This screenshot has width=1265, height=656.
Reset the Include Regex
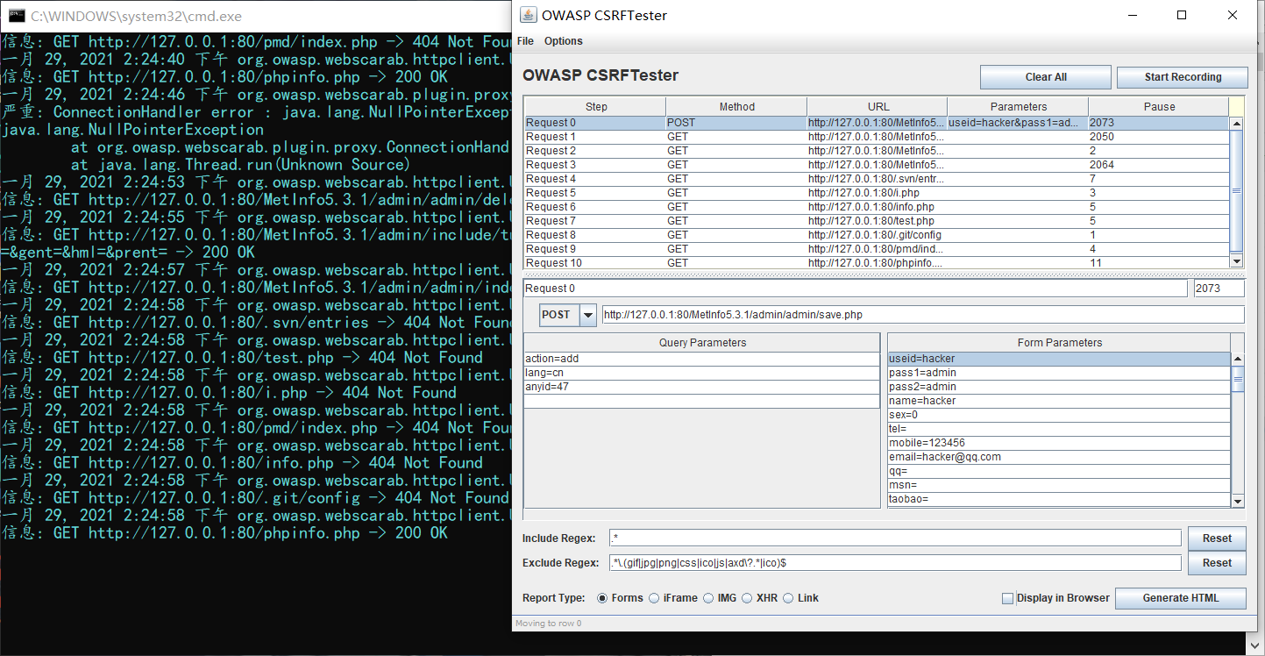tap(1217, 538)
